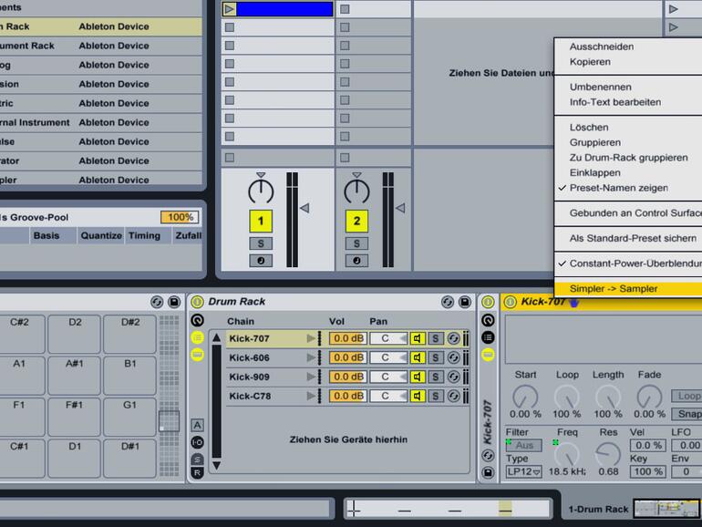Click track 1 activator button

[261, 221]
